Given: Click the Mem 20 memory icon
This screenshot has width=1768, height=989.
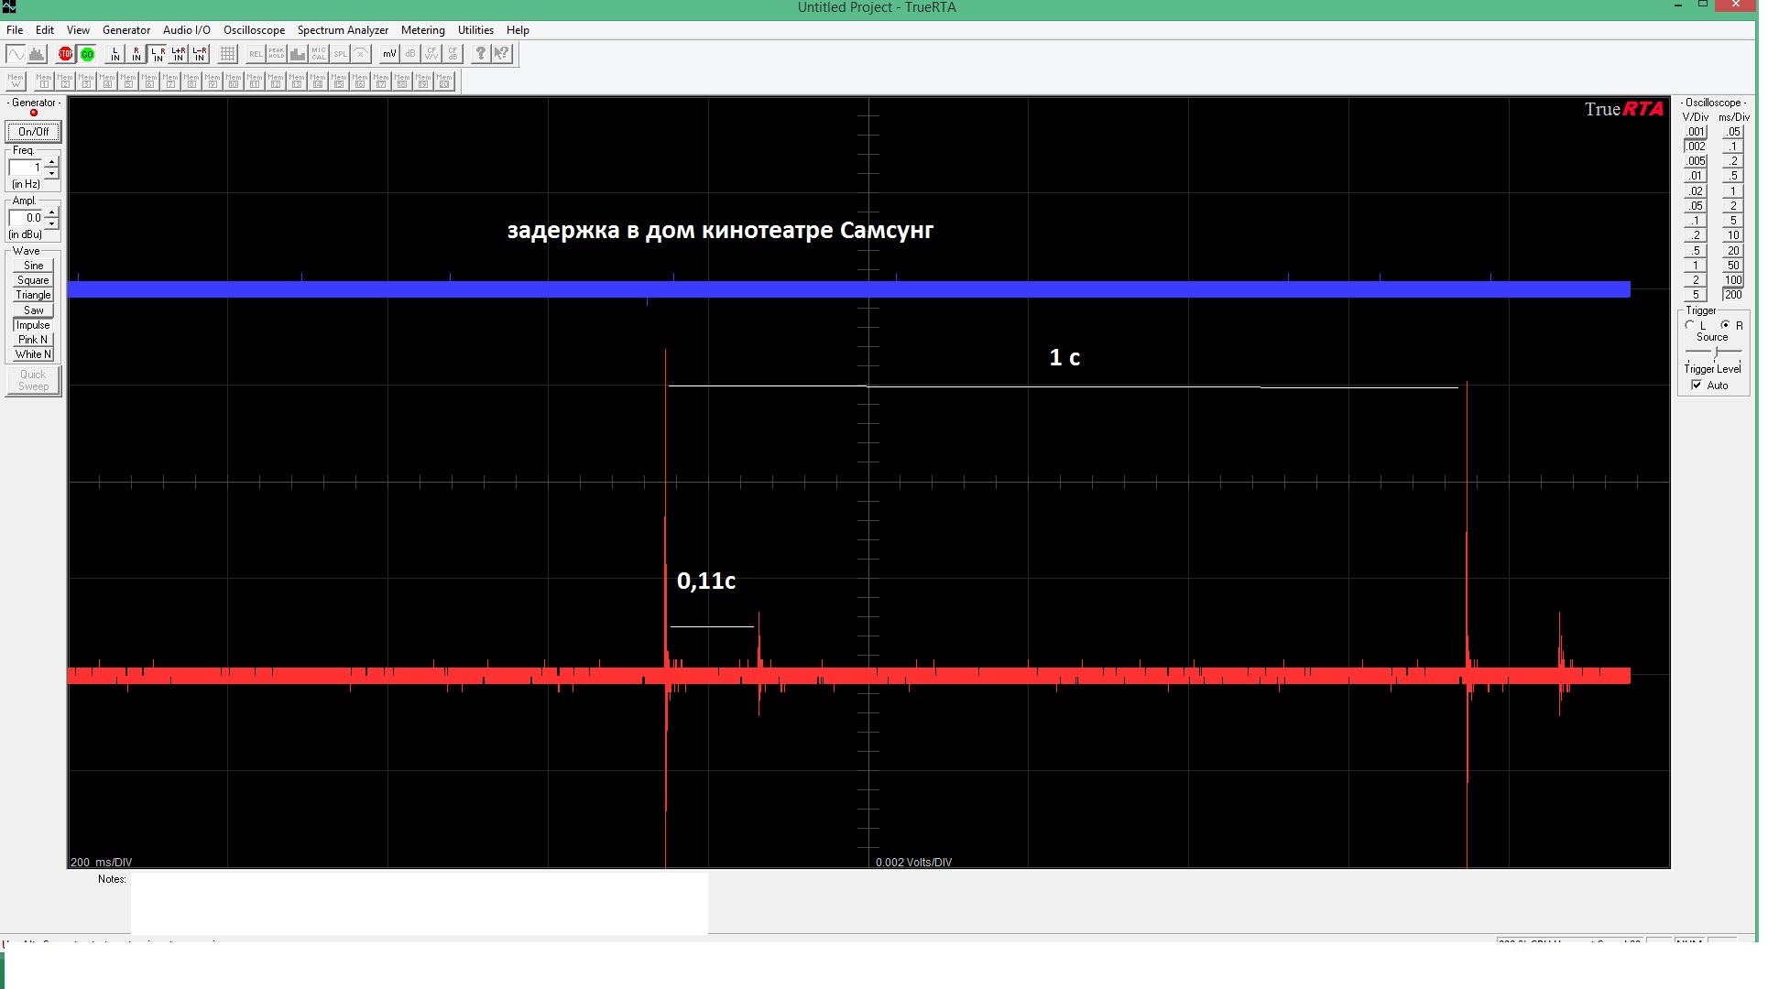Looking at the screenshot, I should [x=444, y=82].
